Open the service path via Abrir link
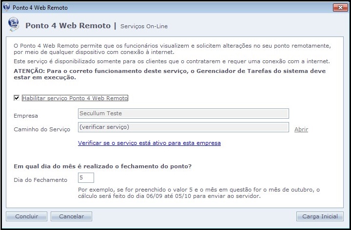The image size is (351, 230). click(301, 129)
